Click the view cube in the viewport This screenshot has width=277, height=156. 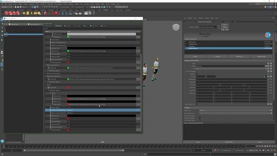pyautogui.click(x=176, y=27)
